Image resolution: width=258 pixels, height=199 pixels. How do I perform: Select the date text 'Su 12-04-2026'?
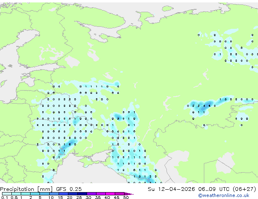coord(171,189)
